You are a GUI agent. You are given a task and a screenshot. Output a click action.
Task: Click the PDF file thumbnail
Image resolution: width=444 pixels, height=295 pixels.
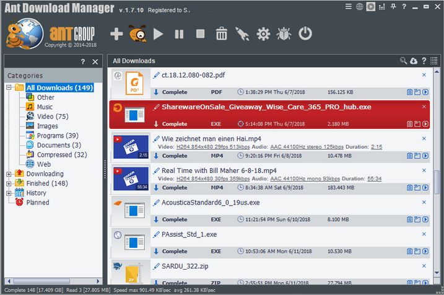134,83
